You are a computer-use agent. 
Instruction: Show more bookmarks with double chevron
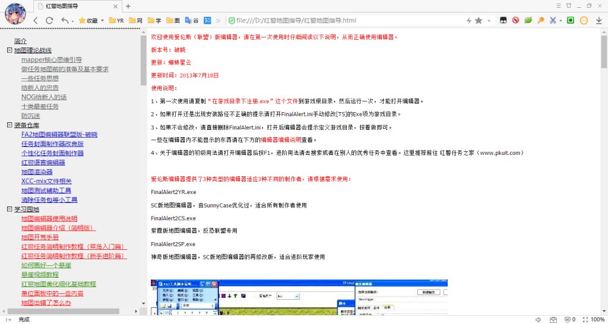218,21
